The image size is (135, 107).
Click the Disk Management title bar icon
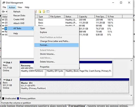4,3
